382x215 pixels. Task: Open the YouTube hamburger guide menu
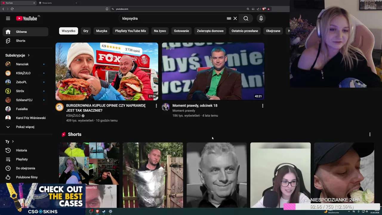tap(8, 19)
